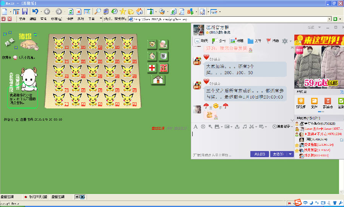Click the coat advertisement banner
The image size is (344, 207).
[319, 61]
